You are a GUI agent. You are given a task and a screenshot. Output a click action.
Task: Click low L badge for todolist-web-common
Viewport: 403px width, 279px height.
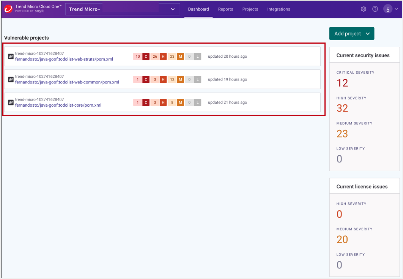197,79
